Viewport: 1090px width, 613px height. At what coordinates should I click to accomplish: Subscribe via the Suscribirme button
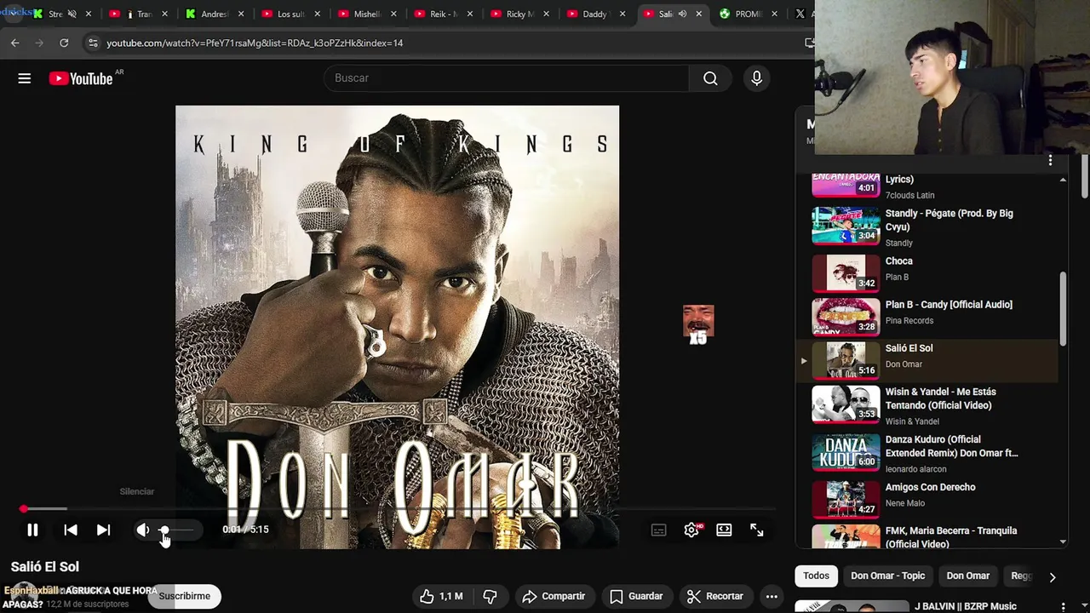click(185, 596)
